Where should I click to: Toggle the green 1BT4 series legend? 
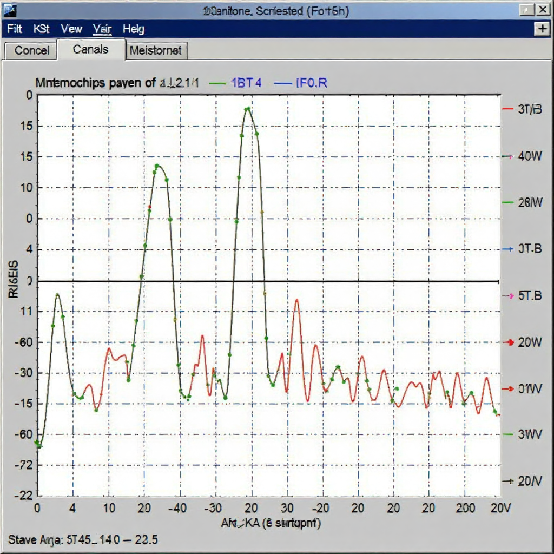pyautogui.click(x=235, y=83)
